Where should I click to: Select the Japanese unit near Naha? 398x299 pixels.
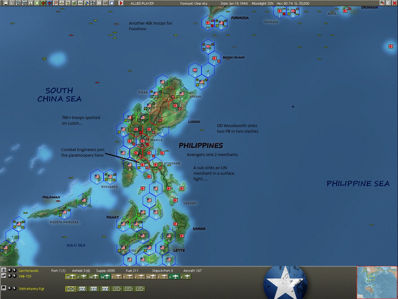pyautogui.click(x=345, y=11)
